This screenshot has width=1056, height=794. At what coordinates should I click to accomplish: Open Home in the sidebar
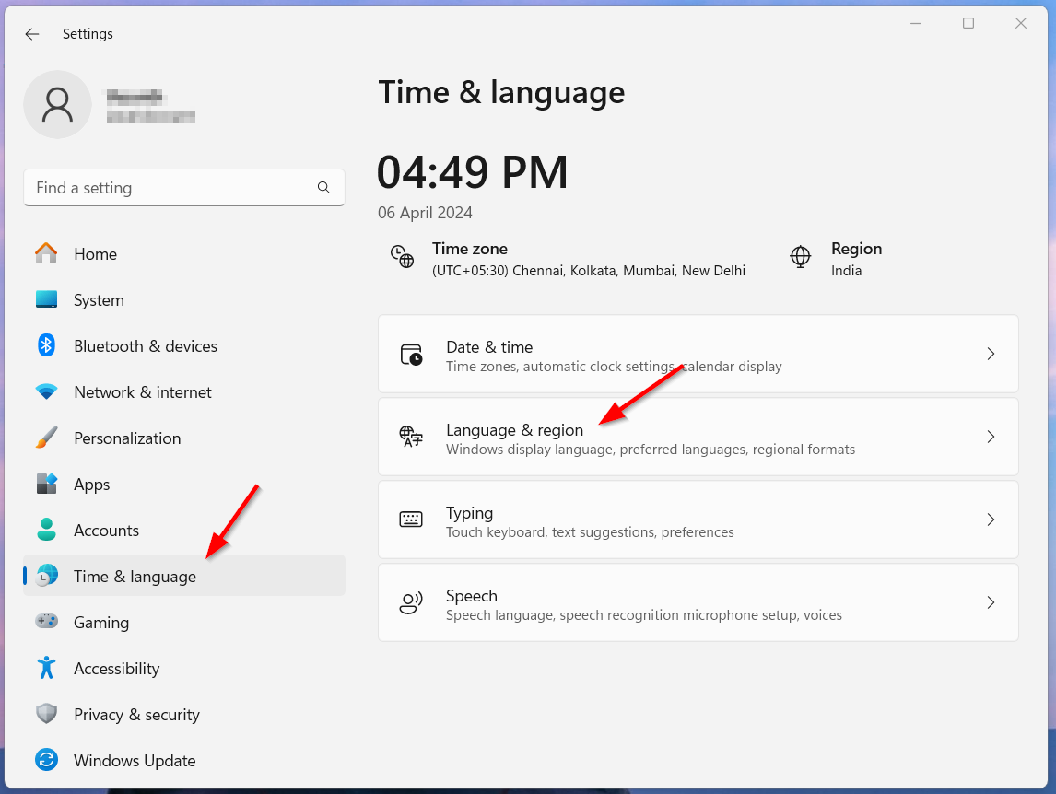[x=184, y=254]
